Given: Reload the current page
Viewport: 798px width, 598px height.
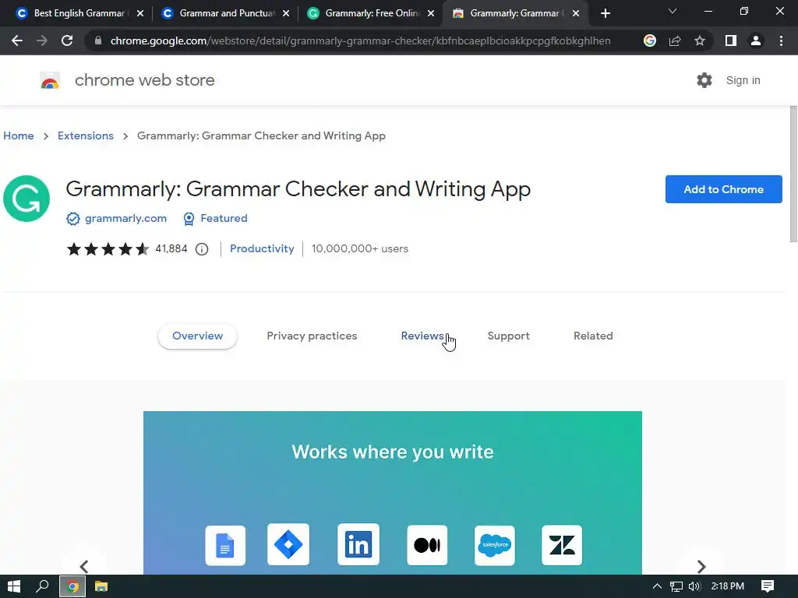Looking at the screenshot, I should point(67,40).
